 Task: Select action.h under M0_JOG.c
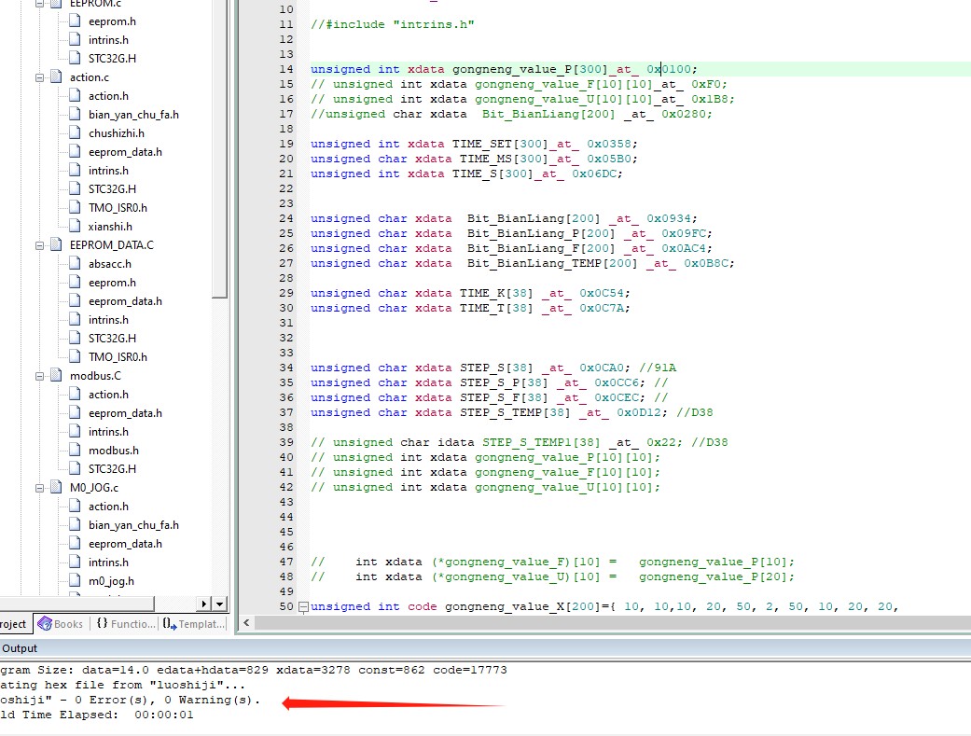point(108,507)
